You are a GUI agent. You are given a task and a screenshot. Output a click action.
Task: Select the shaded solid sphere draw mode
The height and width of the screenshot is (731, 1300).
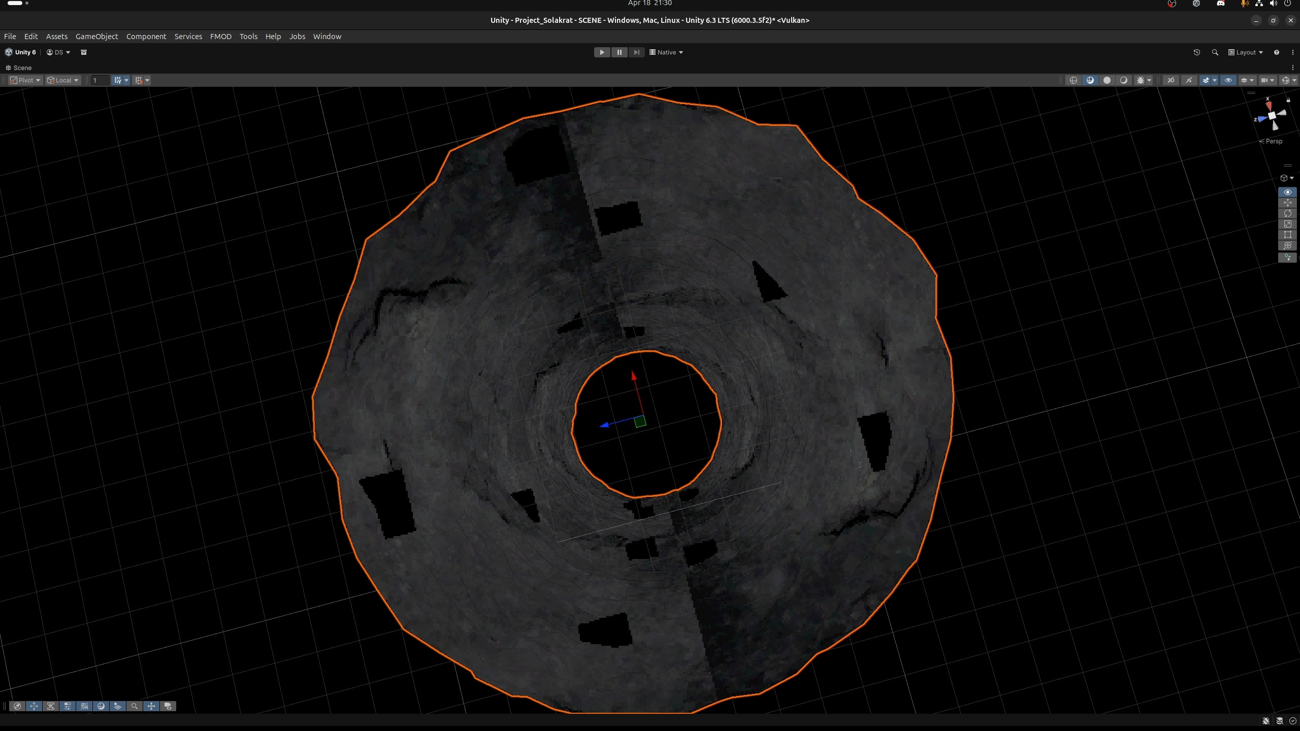(x=1107, y=80)
